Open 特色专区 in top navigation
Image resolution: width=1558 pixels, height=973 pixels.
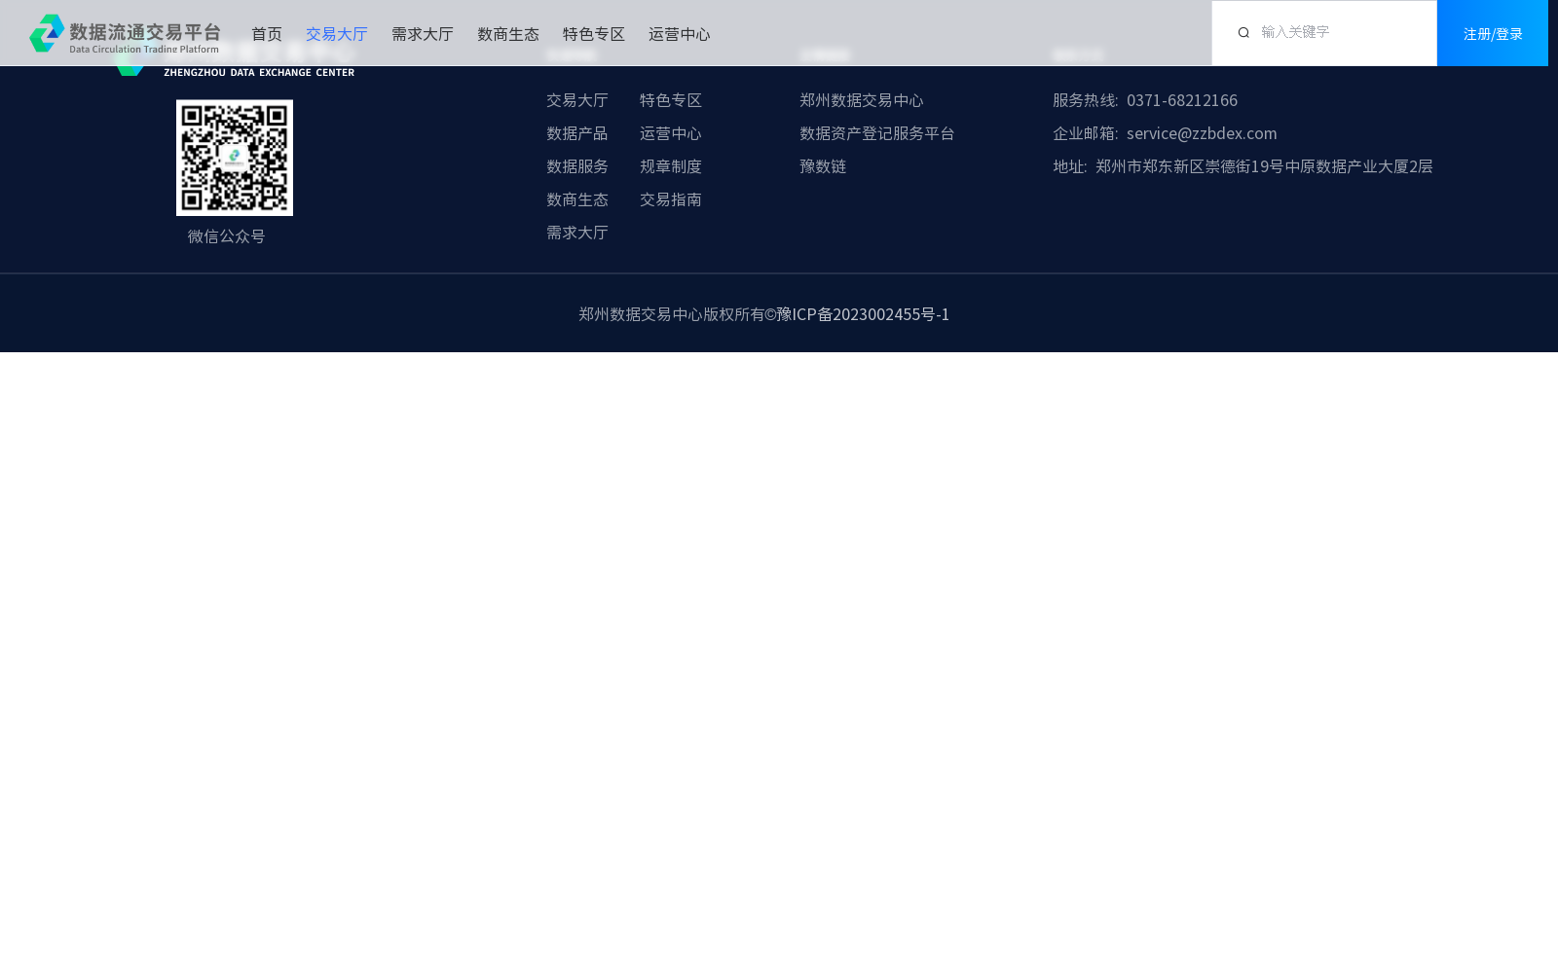(594, 34)
